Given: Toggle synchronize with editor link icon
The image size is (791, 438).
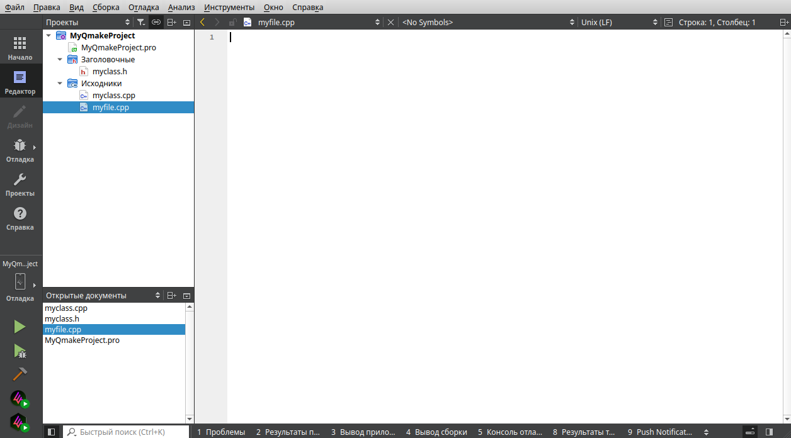Looking at the screenshot, I should point(156,22).
